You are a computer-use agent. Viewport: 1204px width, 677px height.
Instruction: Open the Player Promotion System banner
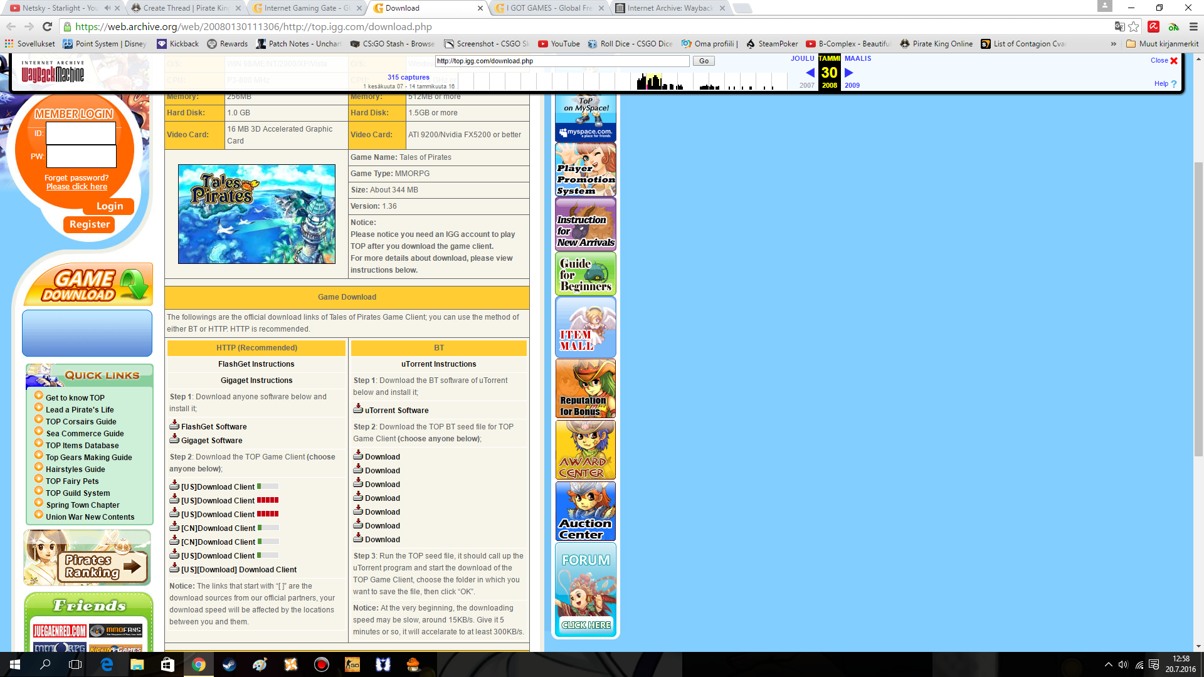coord(586,169)
